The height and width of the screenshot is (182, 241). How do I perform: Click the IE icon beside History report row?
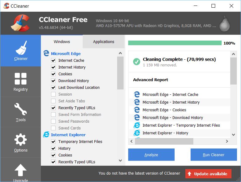coord(136,133)
